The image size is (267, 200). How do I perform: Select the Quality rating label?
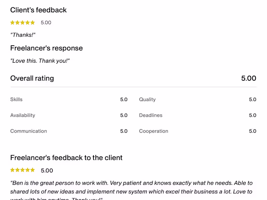147,99
